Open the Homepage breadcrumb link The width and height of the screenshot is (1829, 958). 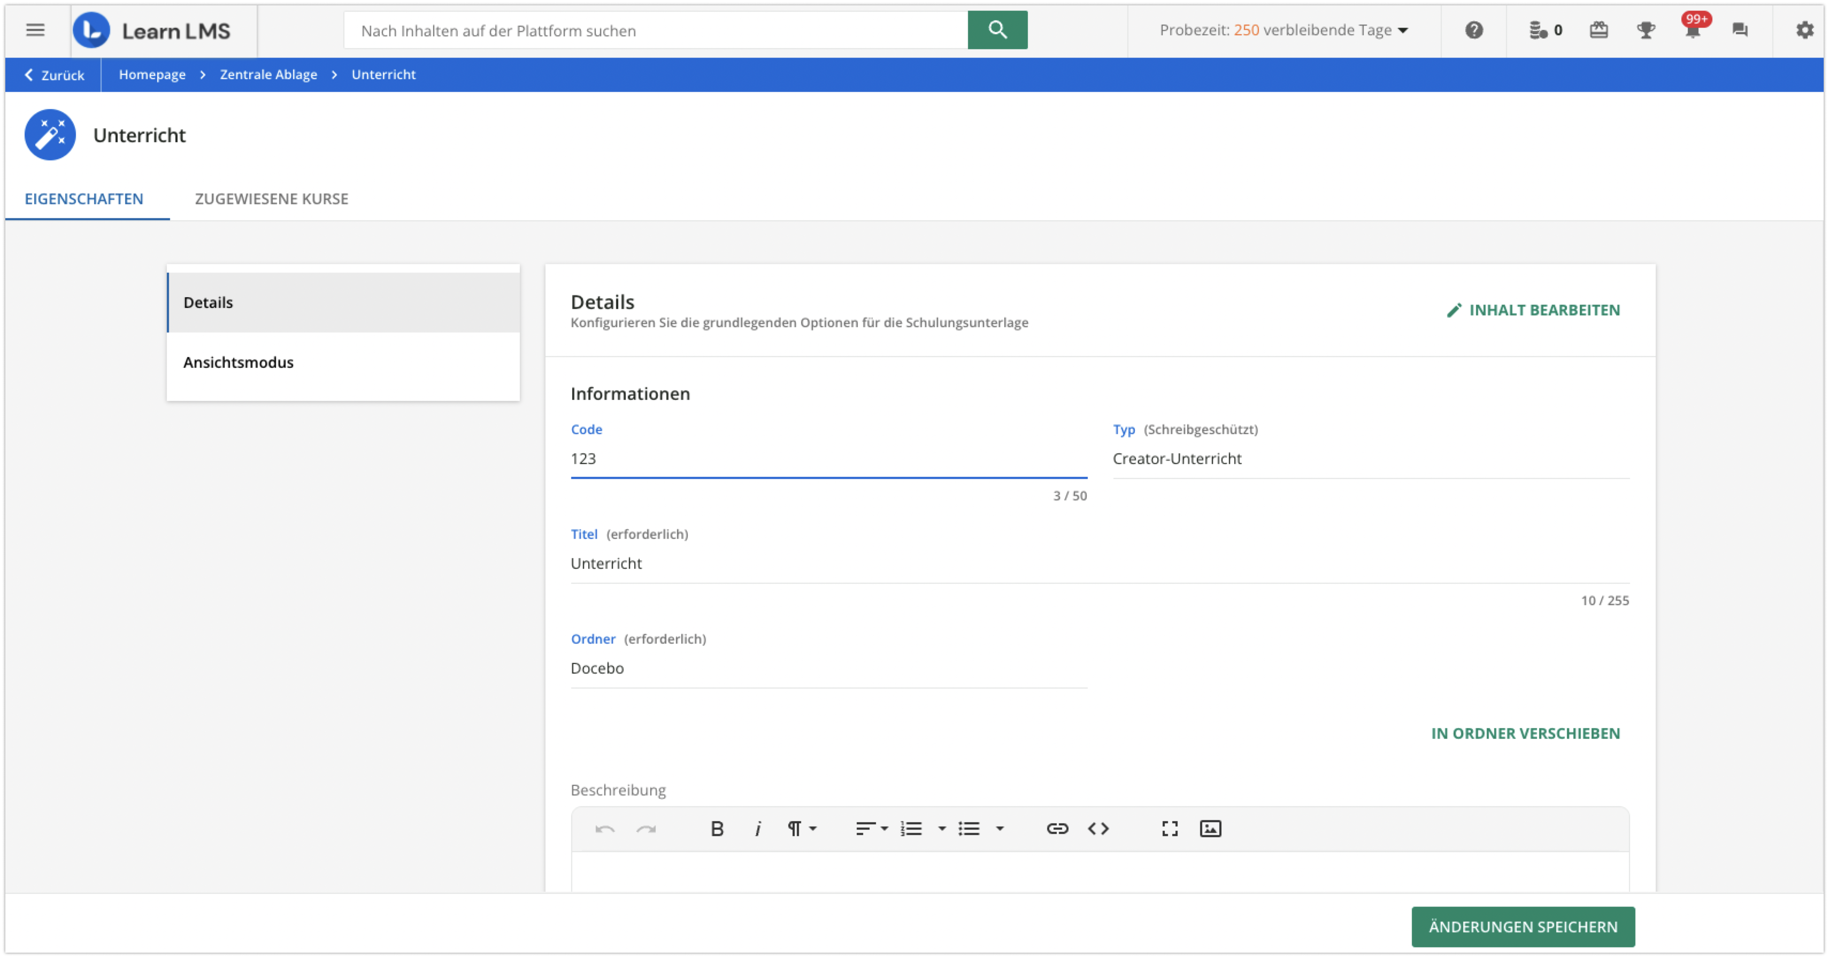[x=152, y=74]
